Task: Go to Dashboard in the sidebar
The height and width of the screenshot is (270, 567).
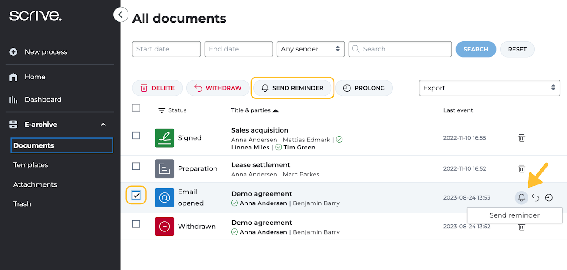Action: (43, 99)
